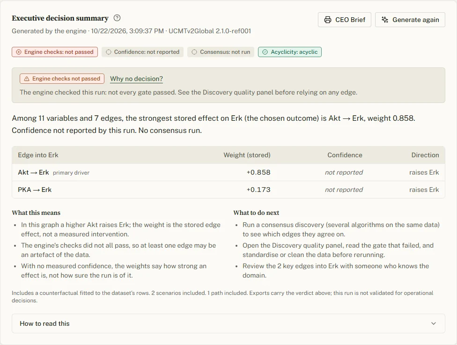The image size is (457, 345).
Task: Select the 'PKA → Erk' edge cell
Action: [x=35, y=190]
